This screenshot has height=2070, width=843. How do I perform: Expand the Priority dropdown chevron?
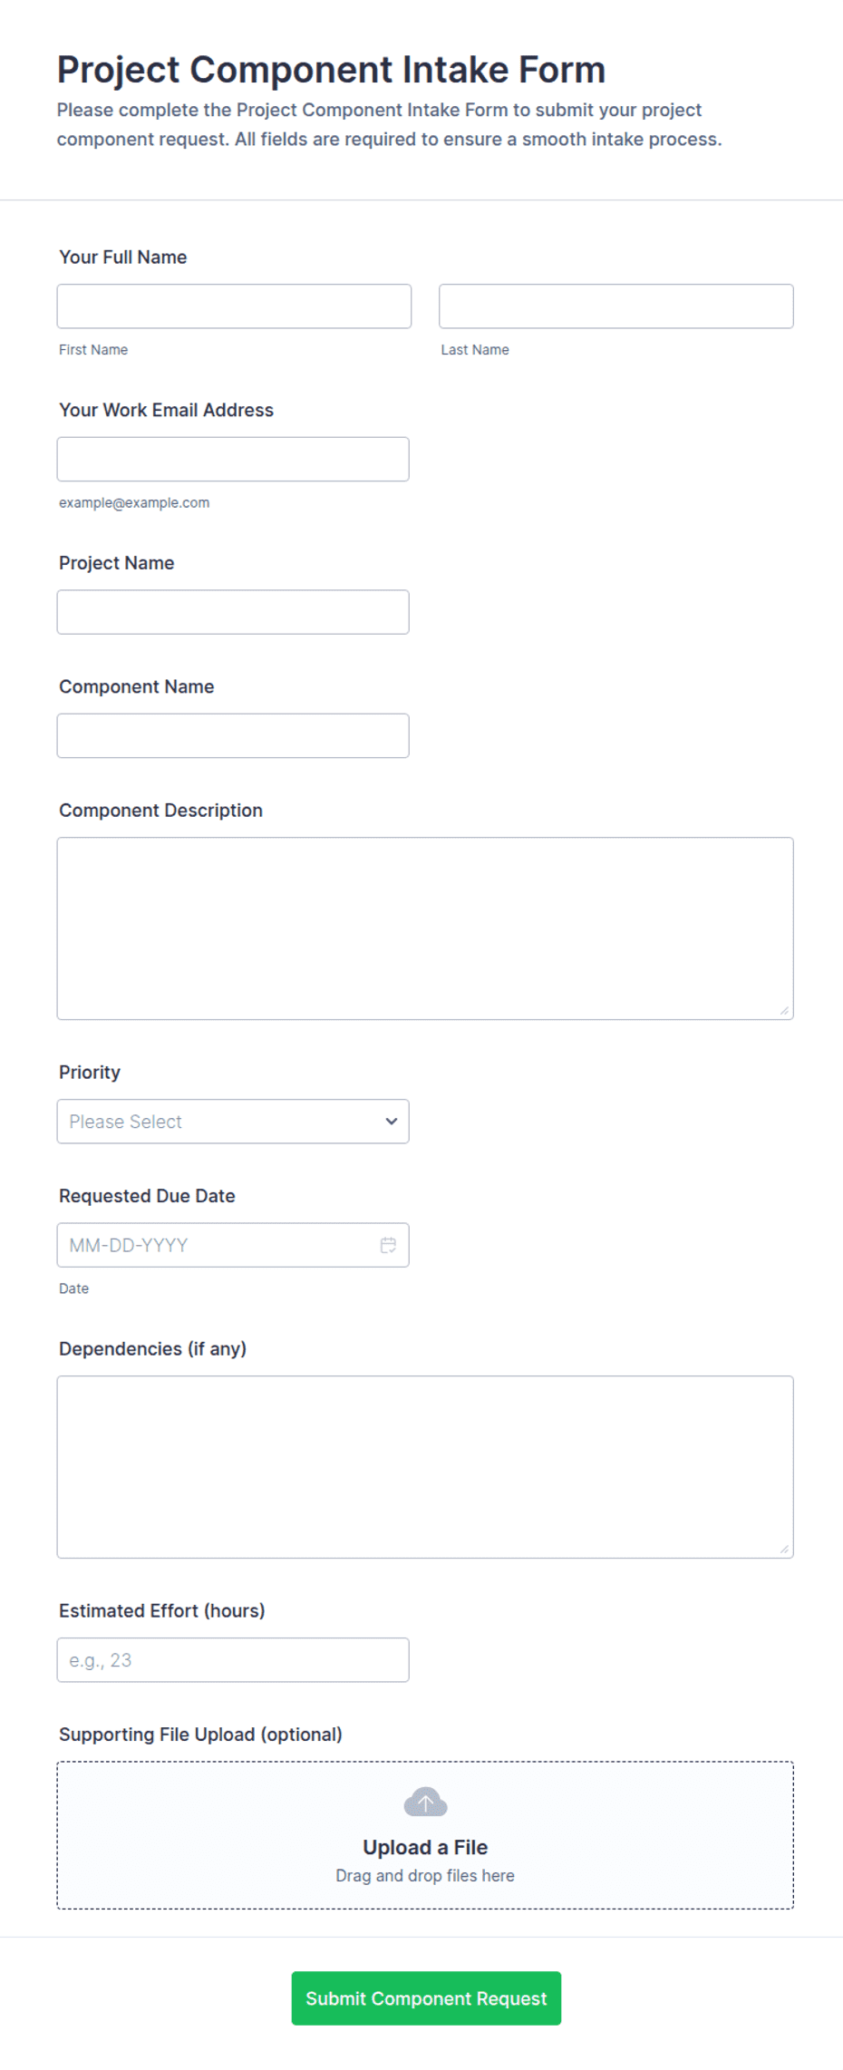[392, 1122]
